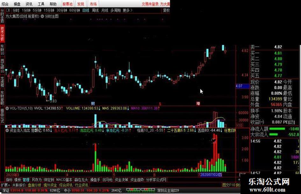Apply the 赢在龙头 template
The height and width of the screenshot is (194, 301).
(81, 180)
